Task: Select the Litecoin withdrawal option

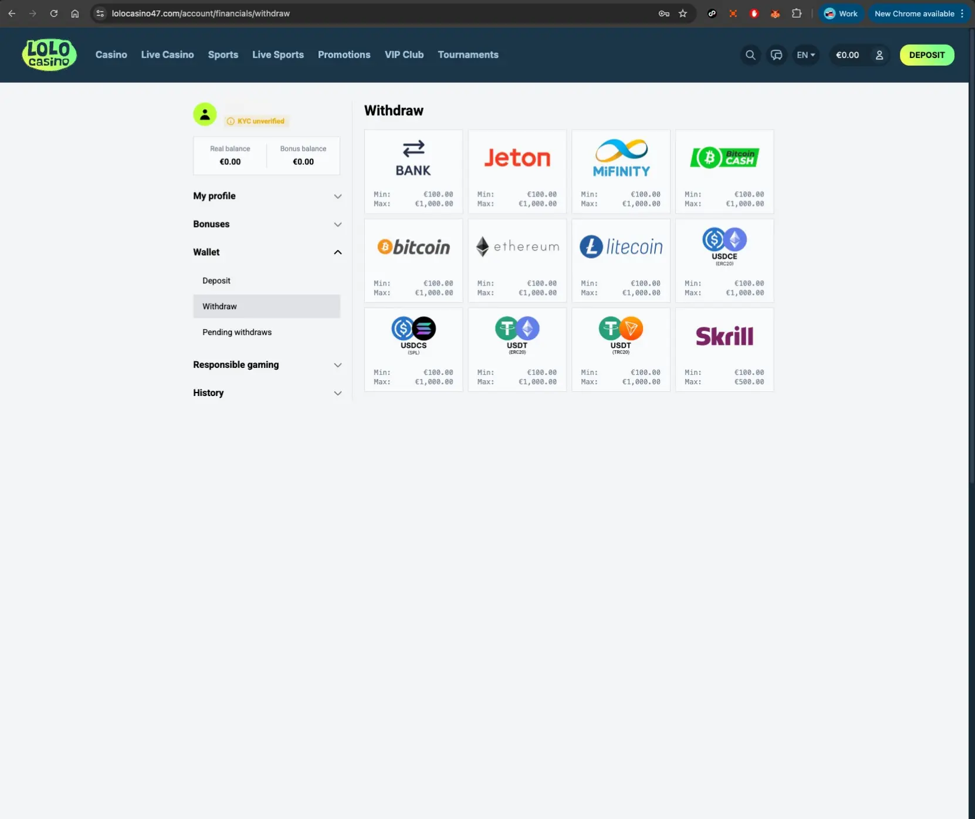Action: (621, 260)
